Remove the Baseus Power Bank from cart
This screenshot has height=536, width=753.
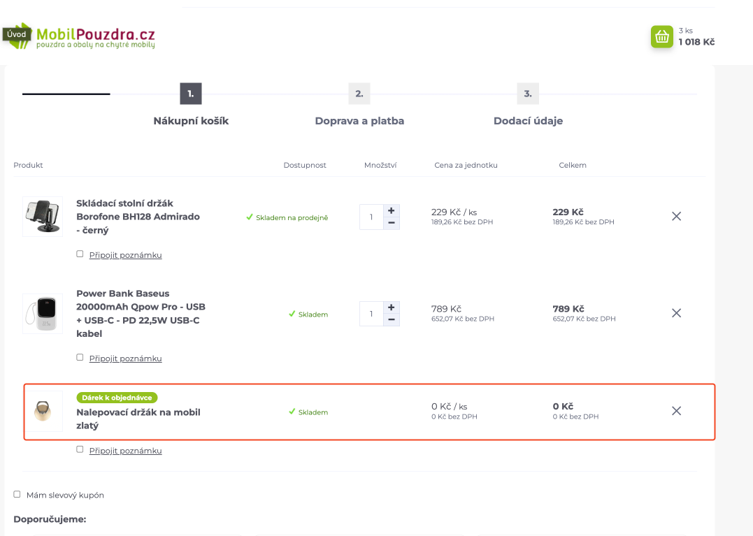coord(676,313)
